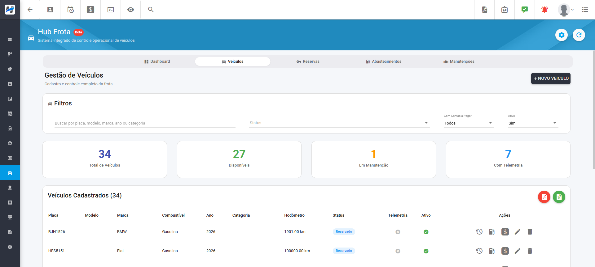Click the Total de Veículos card
The height and width of the screenshot is (267, 595).
click(x=105, y=159)
